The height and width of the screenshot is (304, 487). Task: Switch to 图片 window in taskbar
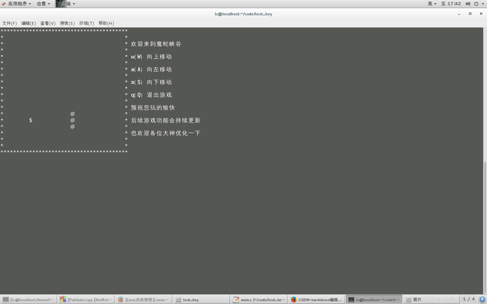point(431,300)
